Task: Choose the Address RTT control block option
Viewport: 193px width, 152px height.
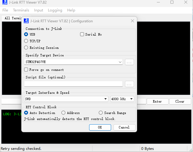Action: pos(63,113)
